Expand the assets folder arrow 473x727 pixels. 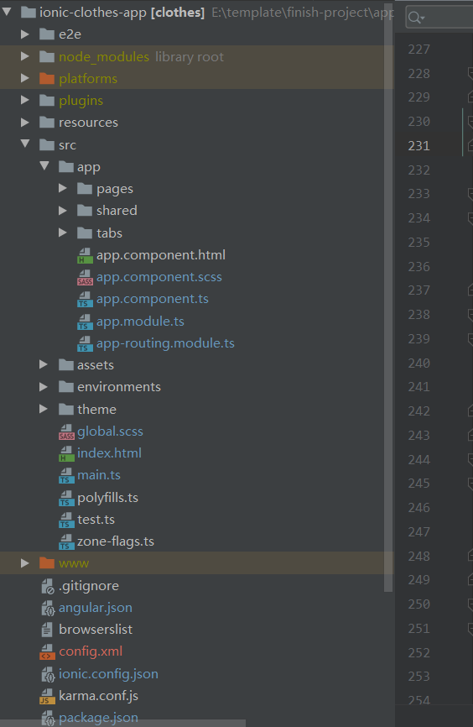[44, 364]
